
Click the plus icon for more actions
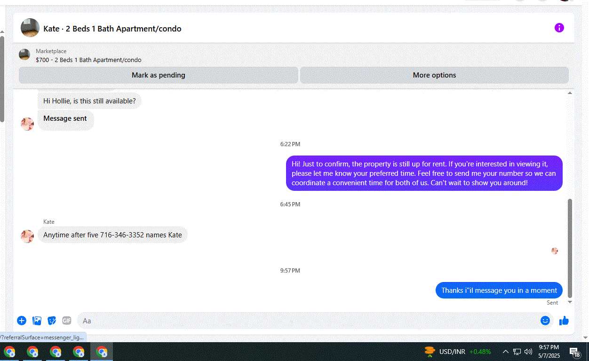22,321
